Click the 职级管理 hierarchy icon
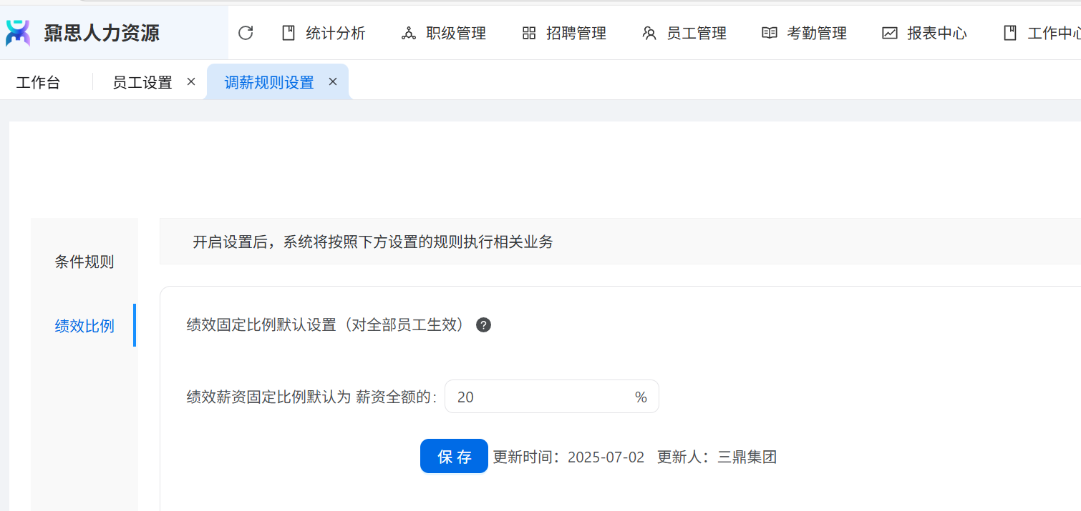The width and height of the screenshot is (1081, 511). 409,33
